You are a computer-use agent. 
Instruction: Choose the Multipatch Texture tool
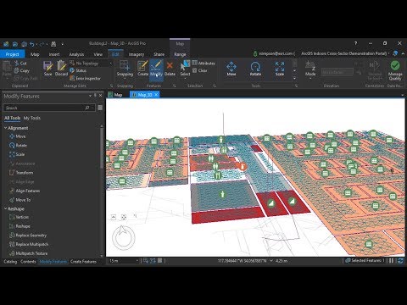tap(29, 253)
